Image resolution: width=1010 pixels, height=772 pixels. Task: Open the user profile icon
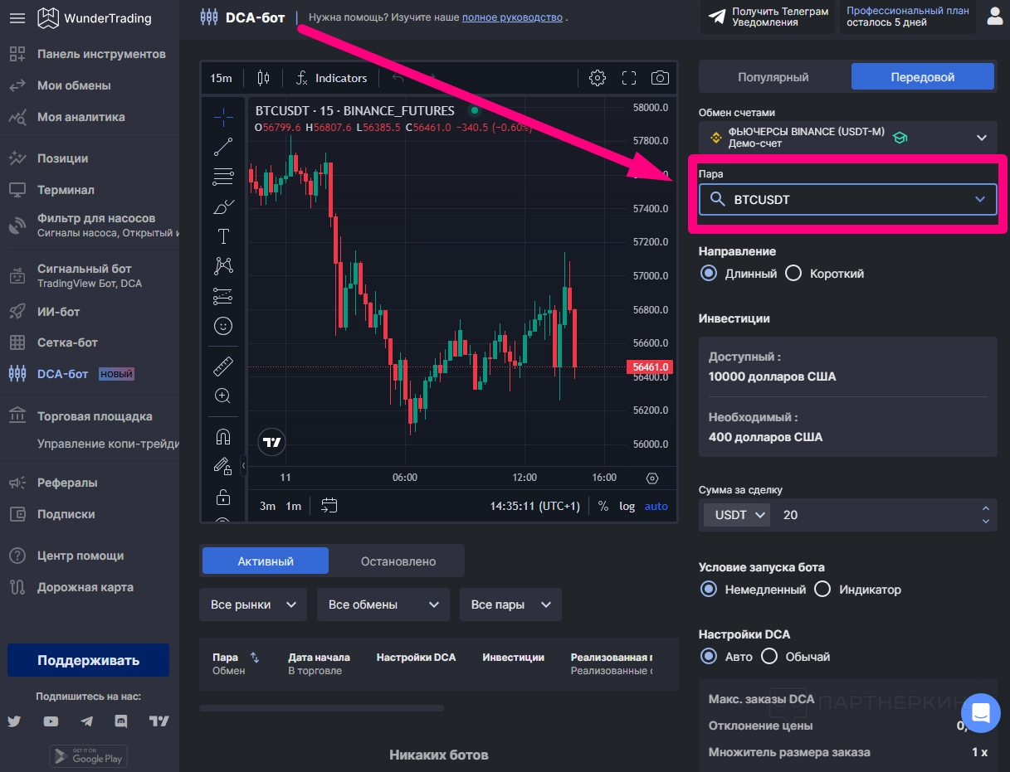[x=994, y=16]
